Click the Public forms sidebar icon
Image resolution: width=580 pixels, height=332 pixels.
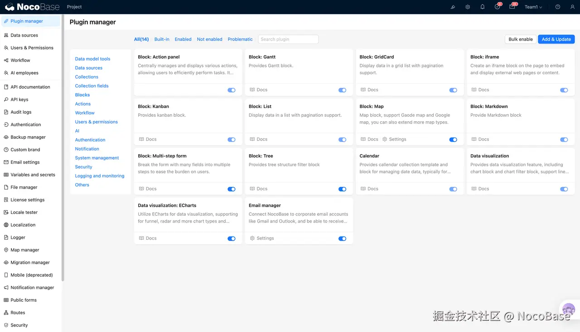click(x=6, y=300)
